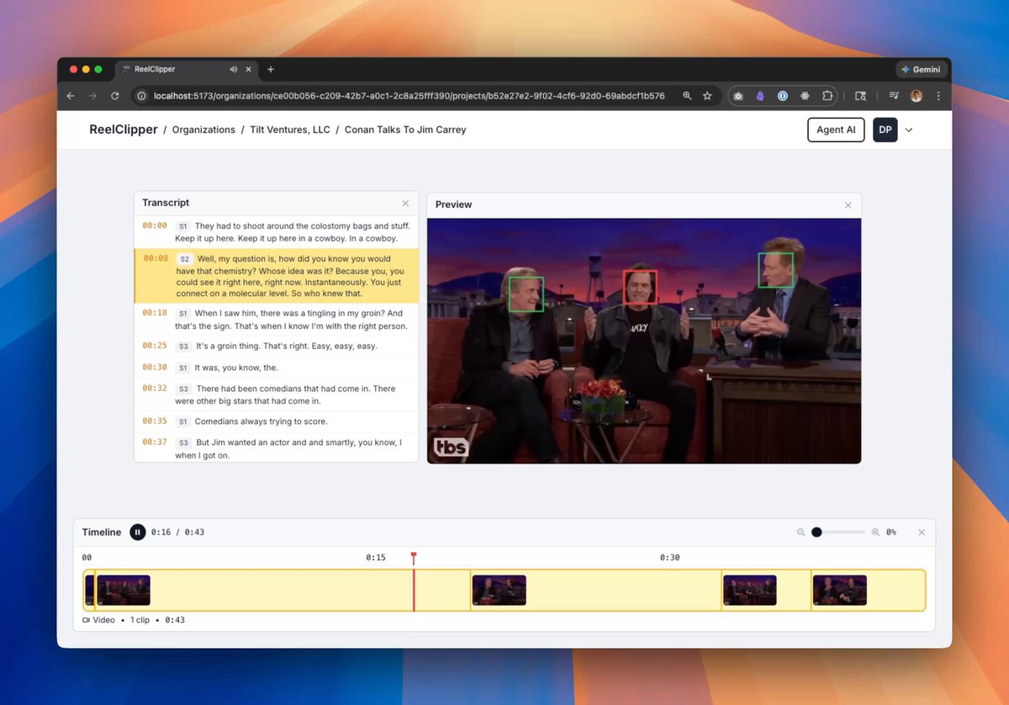This screenshot has width=1009, height=705.
Task: Close the Timeline panel
Action: pos(922,533)
